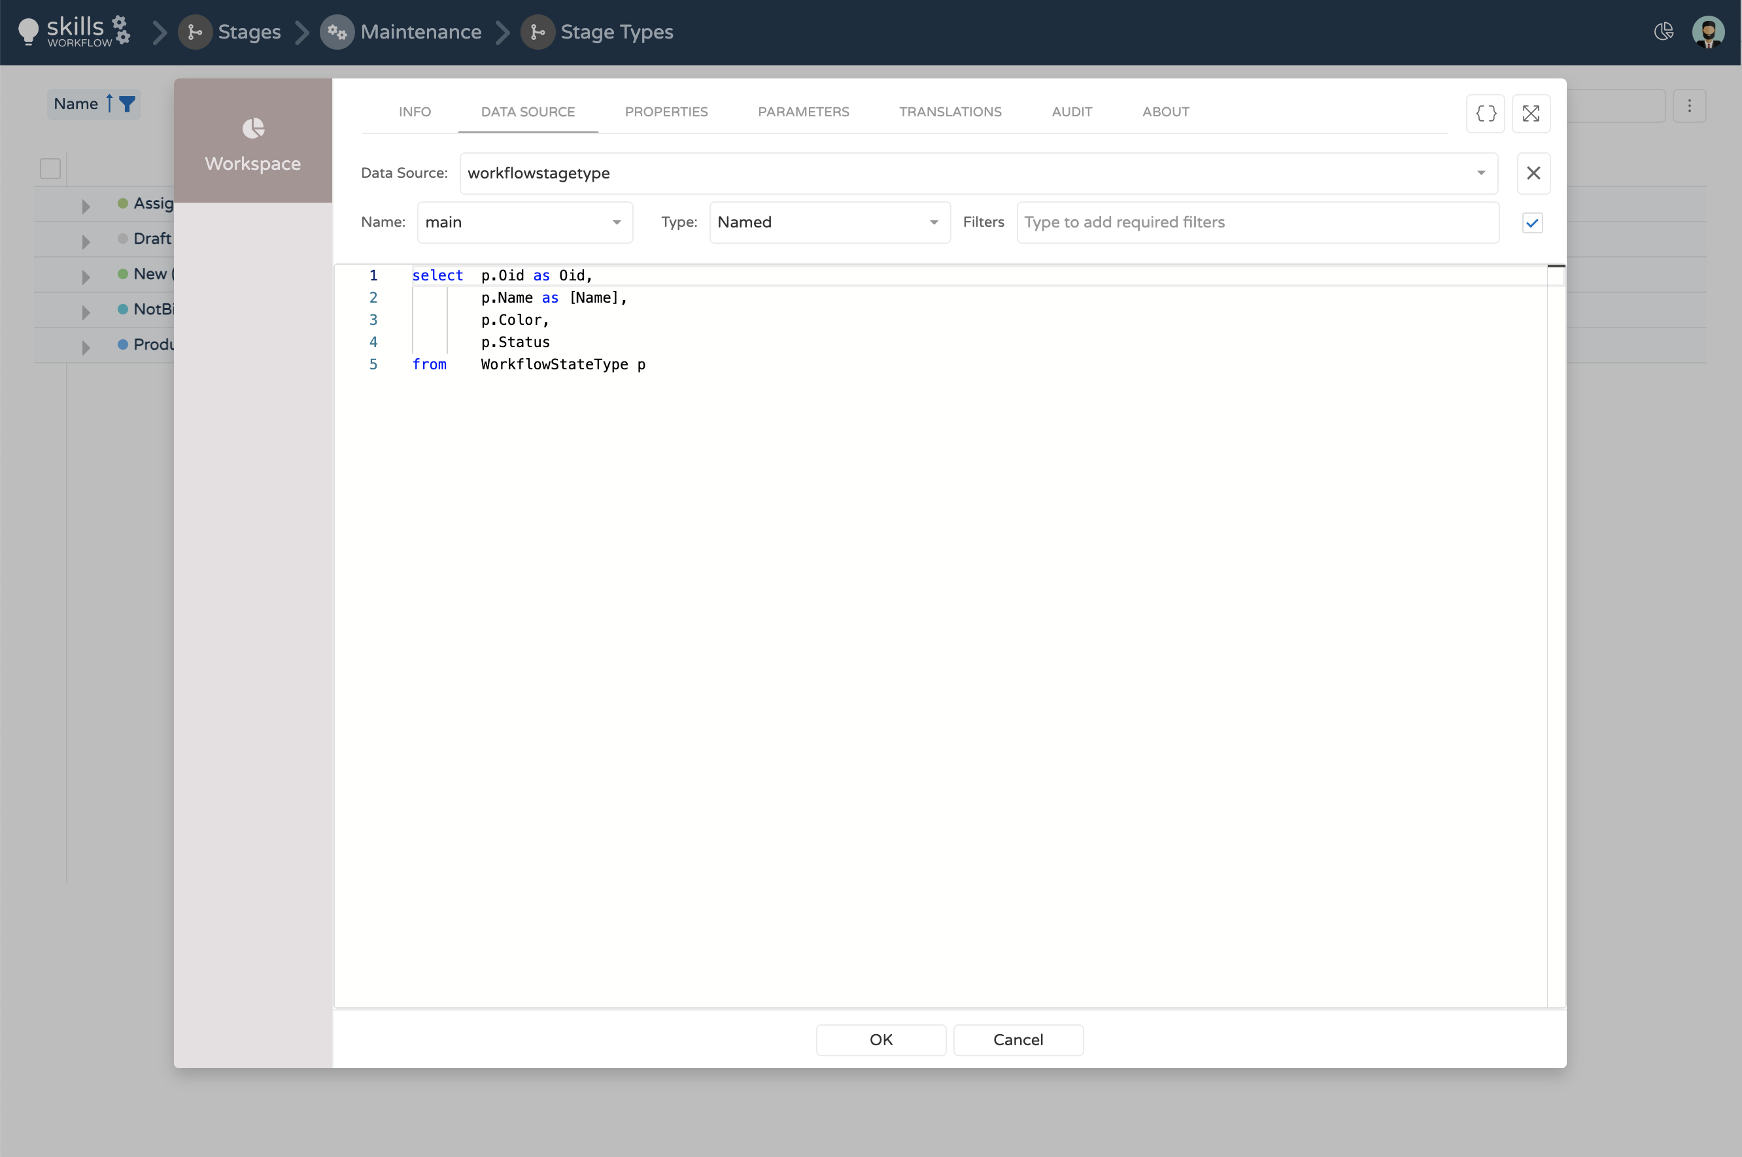Open the pie chart icon in header
The image size is (1742, 1157).
click(1664, 31)
